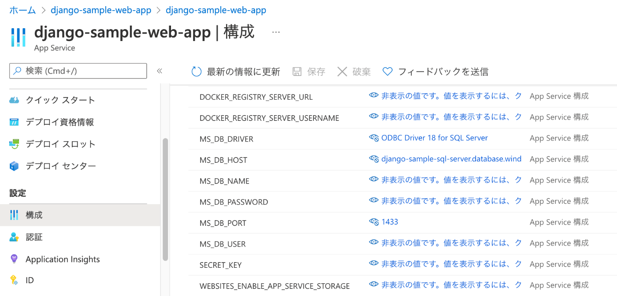The width and height of the screenshot is (617, 296).
Task: Reveal the MS_DB_PASSWORD value with eye icon
Action: coord(374,201)
